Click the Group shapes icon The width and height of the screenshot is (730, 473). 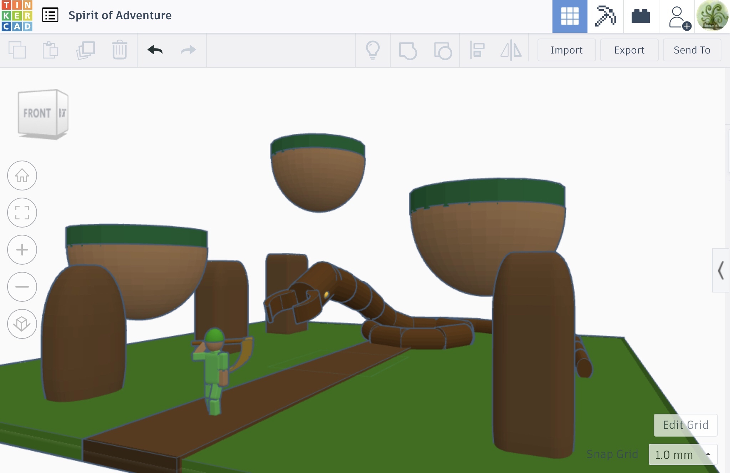408,51
